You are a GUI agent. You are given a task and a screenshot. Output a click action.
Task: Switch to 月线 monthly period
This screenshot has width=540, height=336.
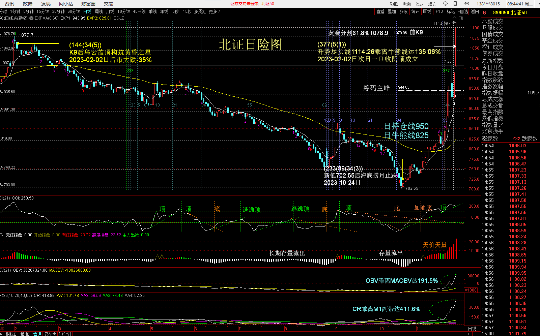pyautogui.click(x=110, y=11)
